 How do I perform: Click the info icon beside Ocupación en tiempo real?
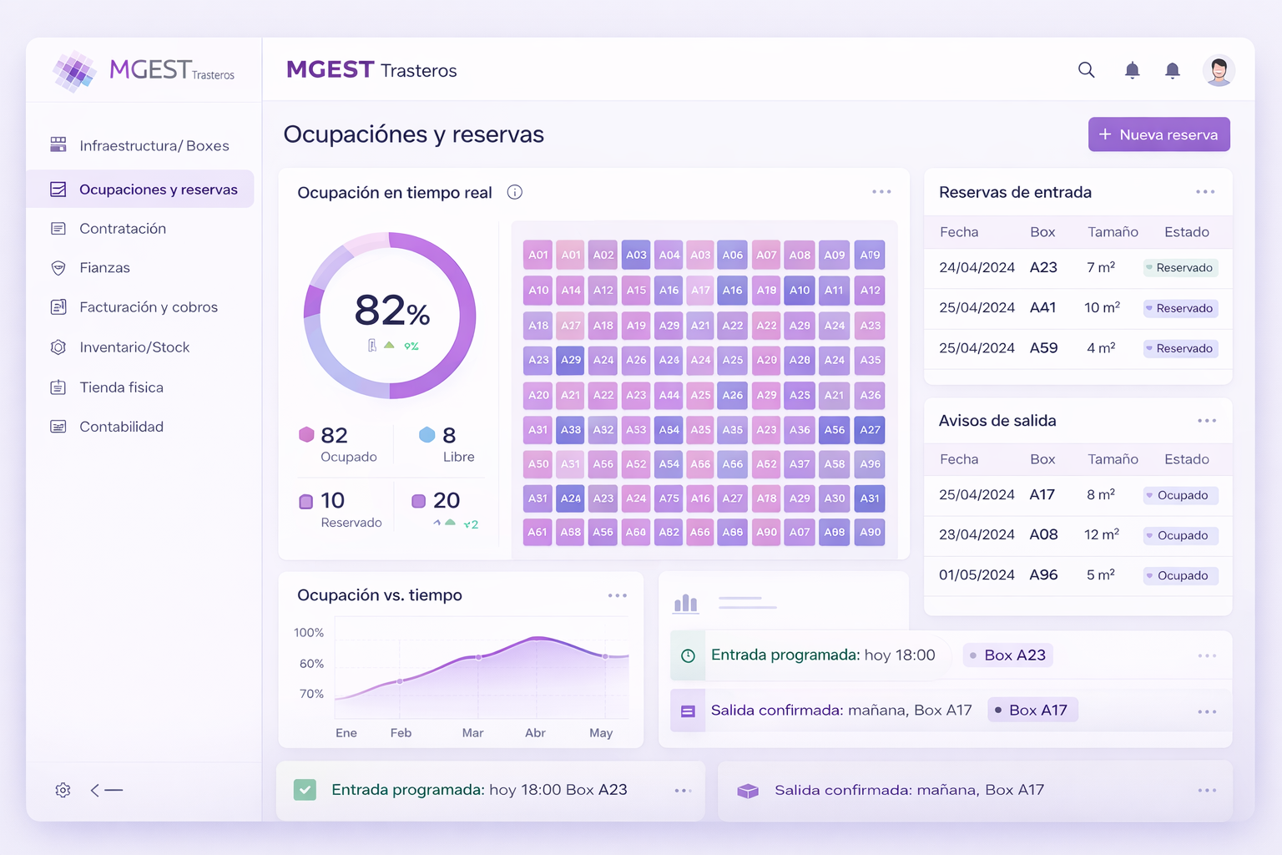pos(515,192)
